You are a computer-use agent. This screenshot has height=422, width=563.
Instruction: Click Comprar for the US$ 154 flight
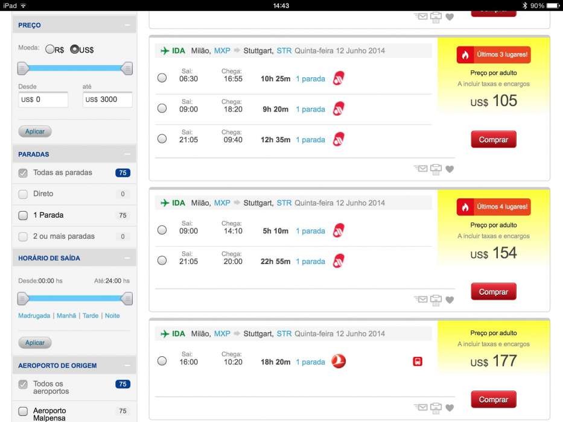(x=494, y=291)
